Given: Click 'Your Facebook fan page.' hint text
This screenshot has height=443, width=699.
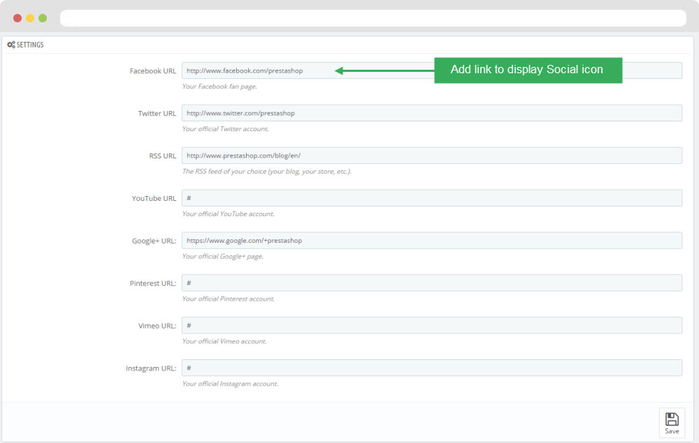Looking at the screenshot, I should click(x=219, y=87).
